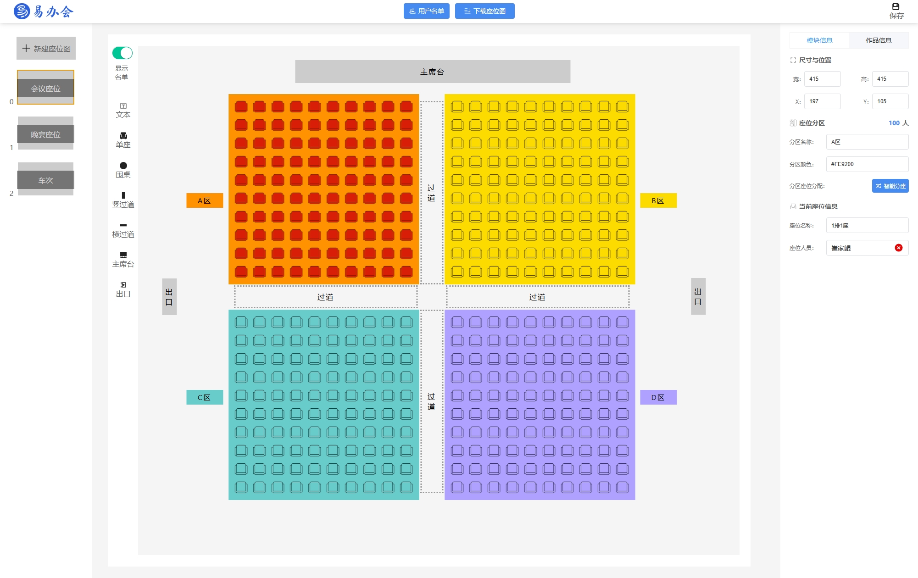Viewport: 918px width, 578px height.
Task: Click the 保存 save icon
Action: click(x=896, y=6)
